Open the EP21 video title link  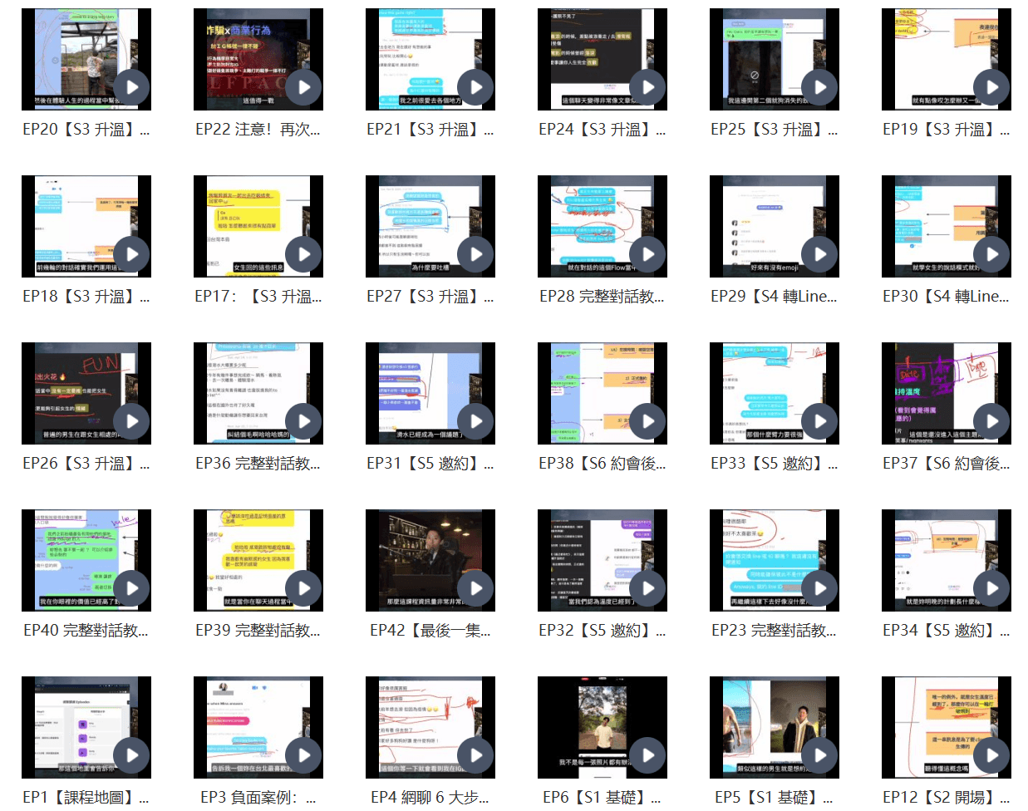point(430,130)
